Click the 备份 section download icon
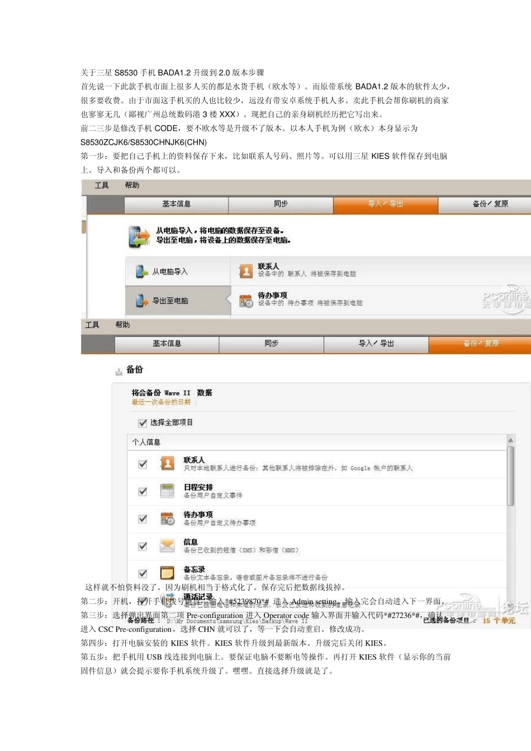This screenshot has height=751, width=531. click(118, 371)
